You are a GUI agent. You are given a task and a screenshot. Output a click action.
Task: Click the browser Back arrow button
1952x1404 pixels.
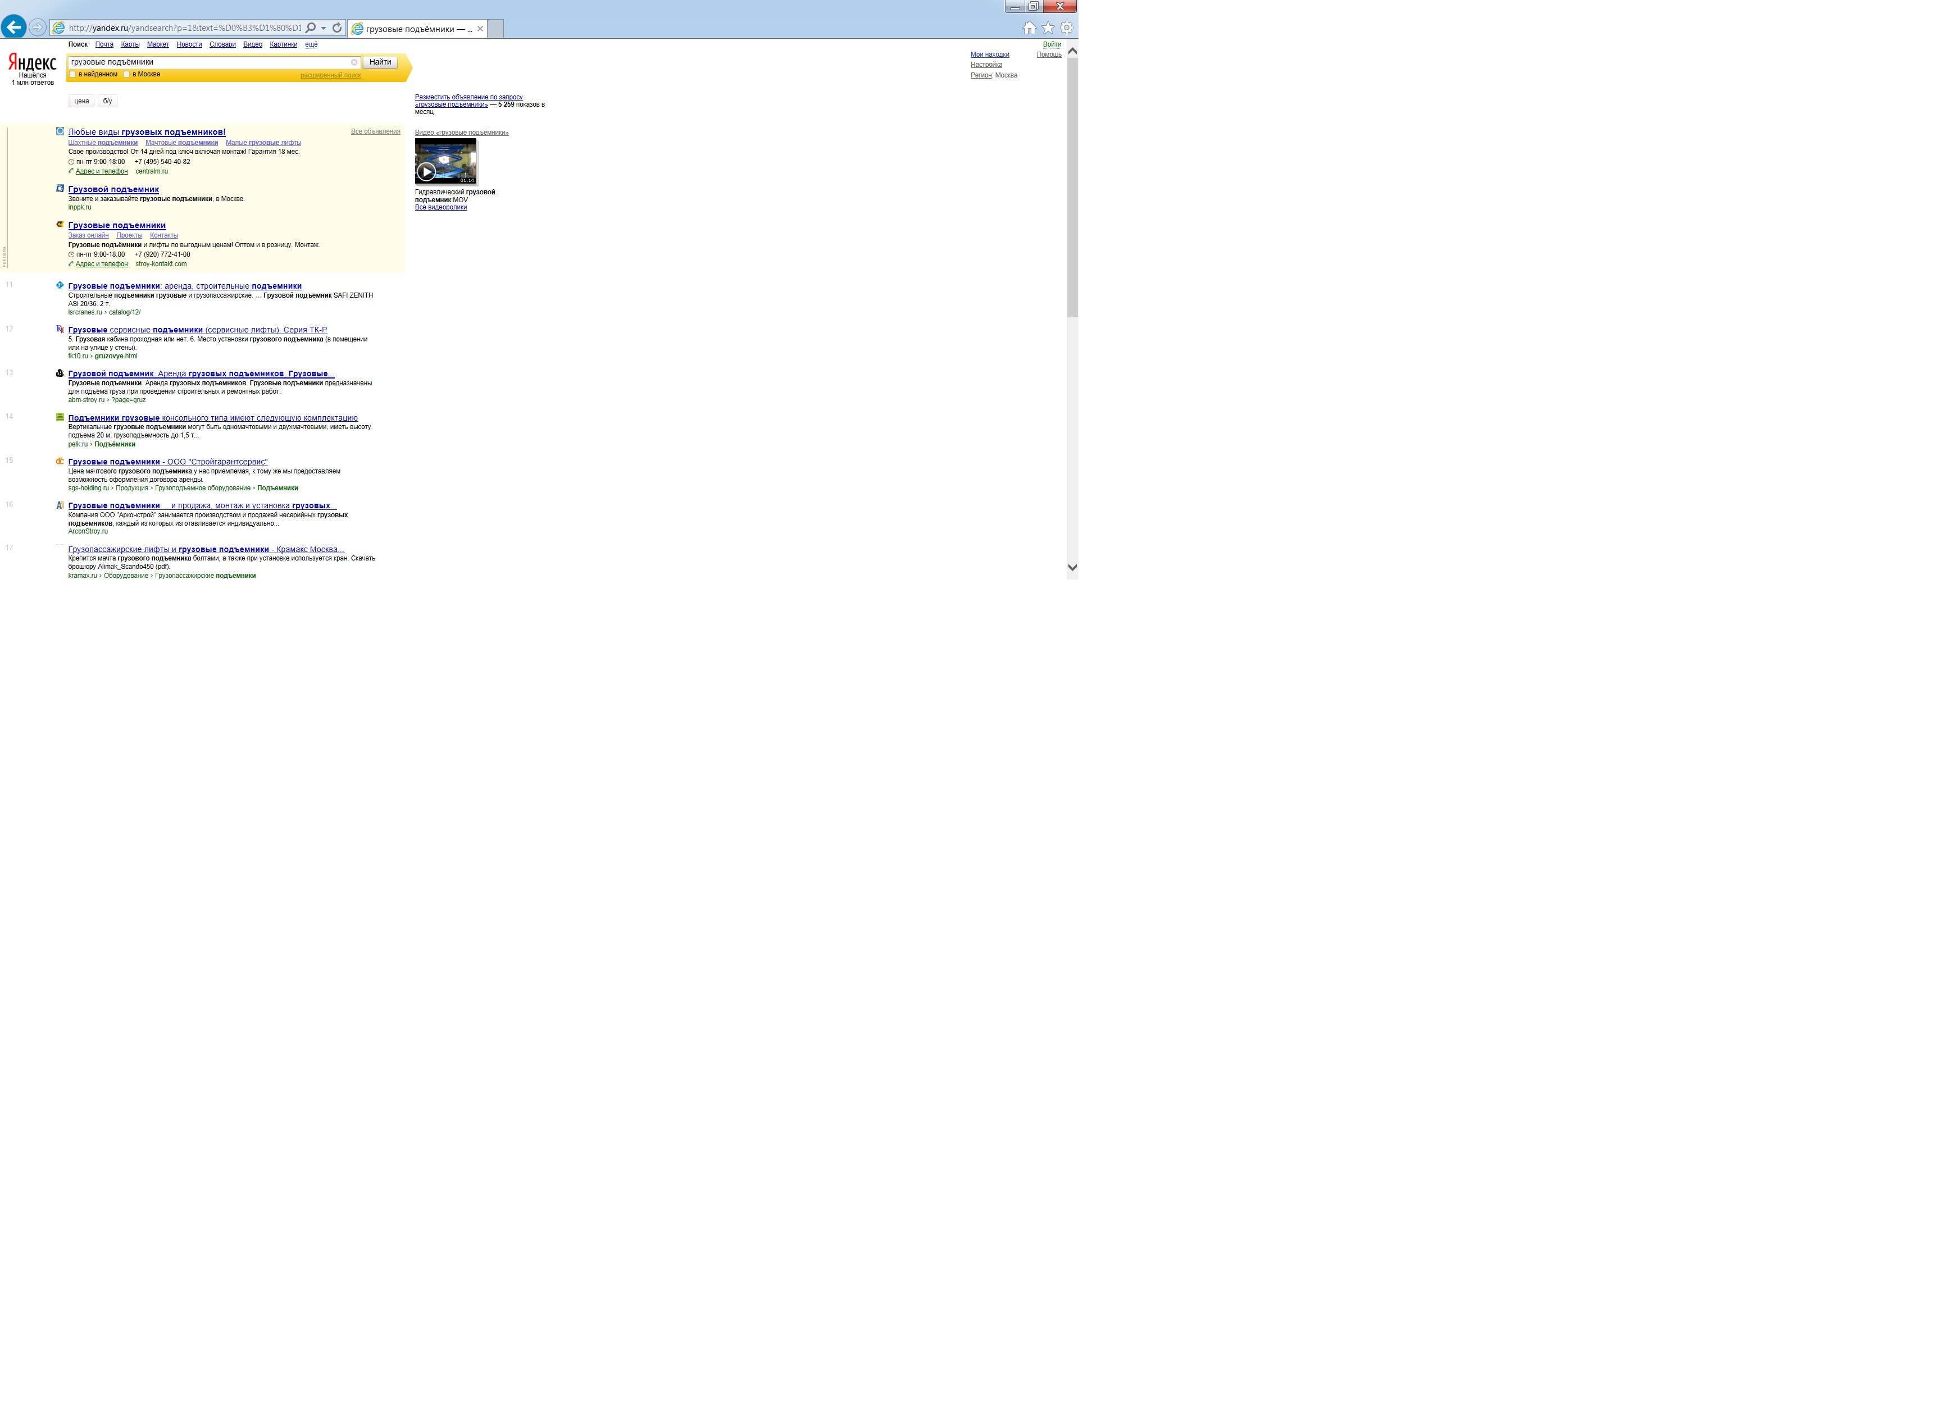click(14, 28)
